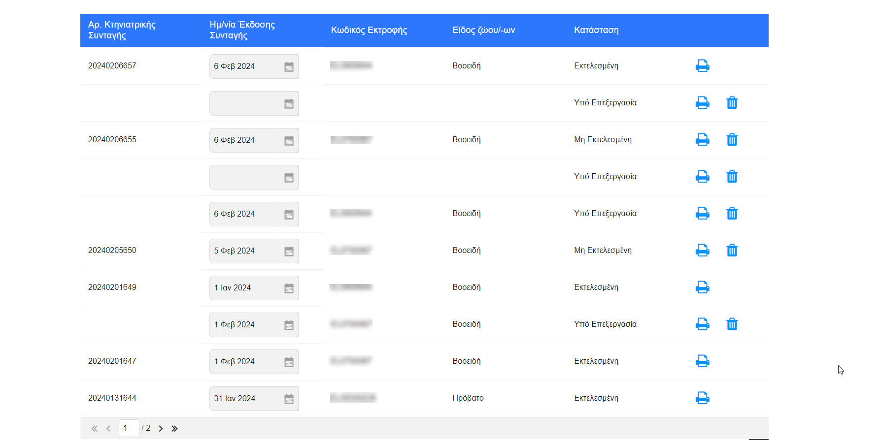
Task: Print the Μη Εκτελεσμένη prescription 20240206655
Action: pos(702,139)
